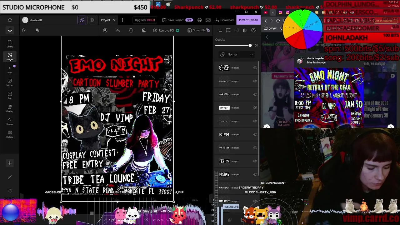This screenshot has height=225, width=400.
Task: Click the Smart BG button
Action: coord(199,30)
